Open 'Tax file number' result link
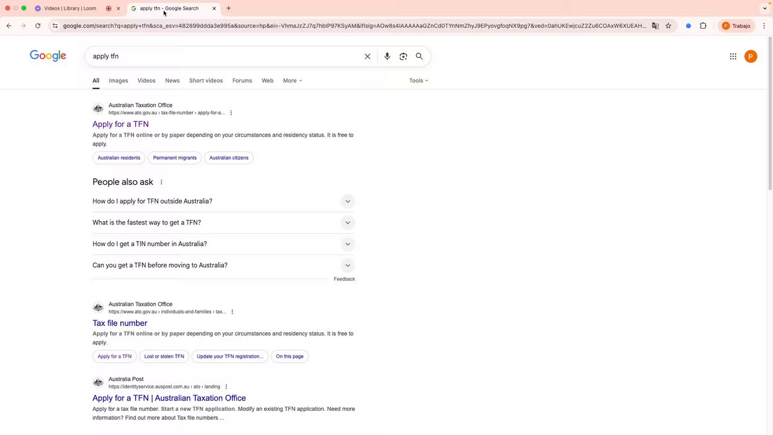 [120, 323]
